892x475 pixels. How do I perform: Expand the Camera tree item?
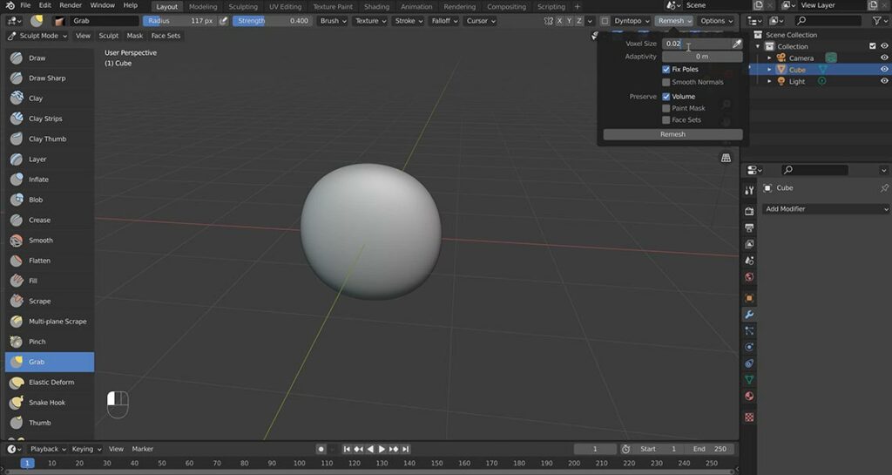pos(770,58)
